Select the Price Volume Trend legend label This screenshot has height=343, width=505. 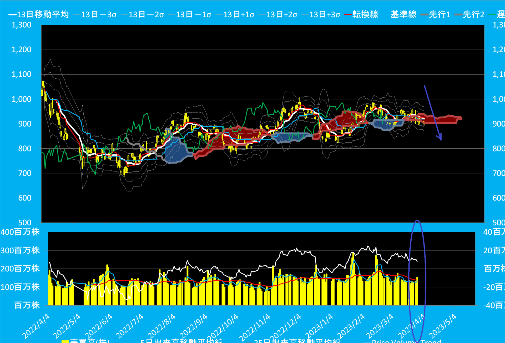(x=406, y=341)
